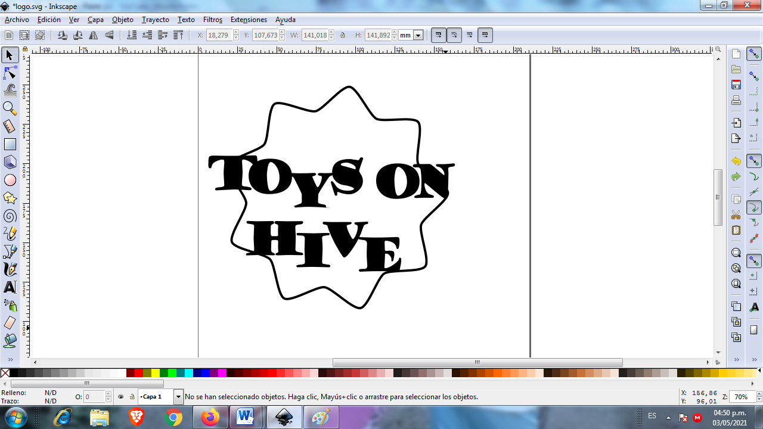Click Deselect icon in tool controls
Screen dimensions: 763x429
coord(40,35)
